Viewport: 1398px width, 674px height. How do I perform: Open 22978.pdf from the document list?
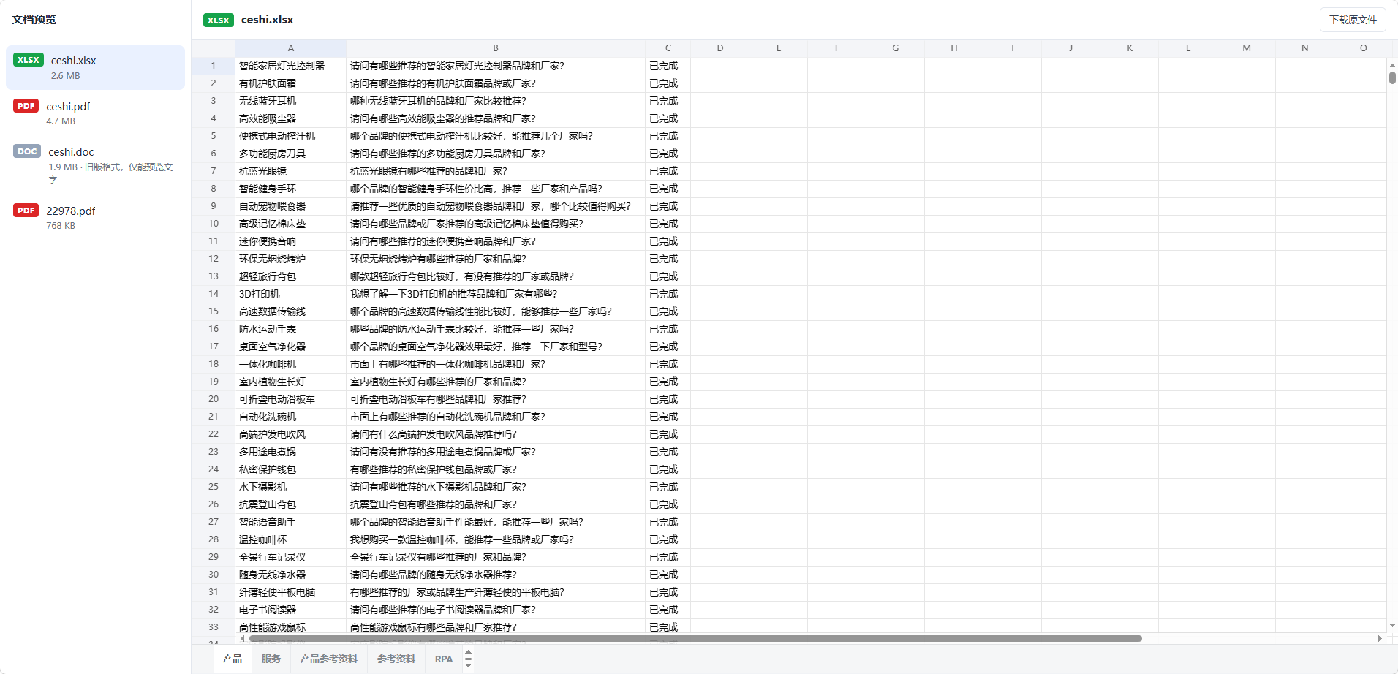[x=95, y=218]
